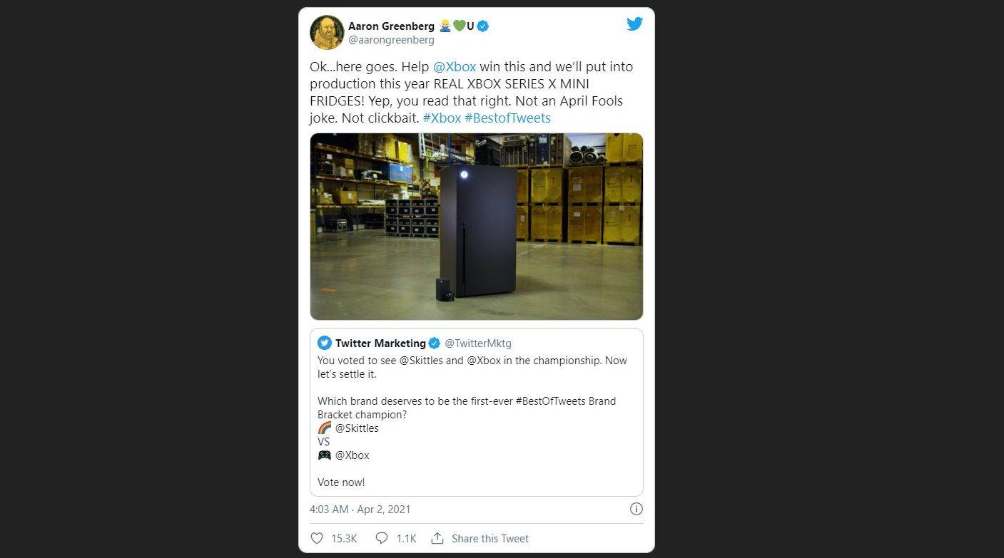Viewport: 1004px width, 558px height.
Task: Open the @Xbox mention link
Action: (x=455, y=66)
